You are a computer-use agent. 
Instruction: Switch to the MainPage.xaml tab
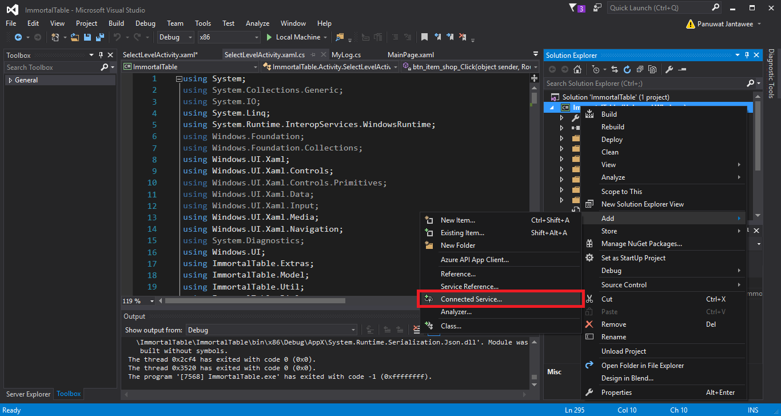[x=411, y=55]
